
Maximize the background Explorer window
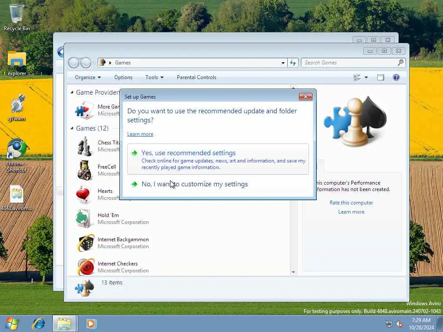(373, 40)
